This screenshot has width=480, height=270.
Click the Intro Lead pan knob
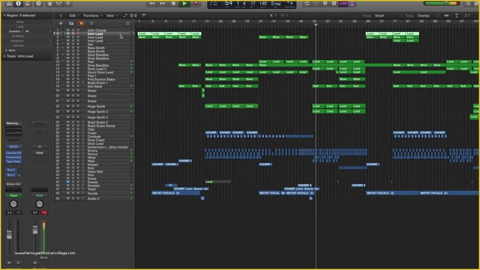[x=13, y=204]
